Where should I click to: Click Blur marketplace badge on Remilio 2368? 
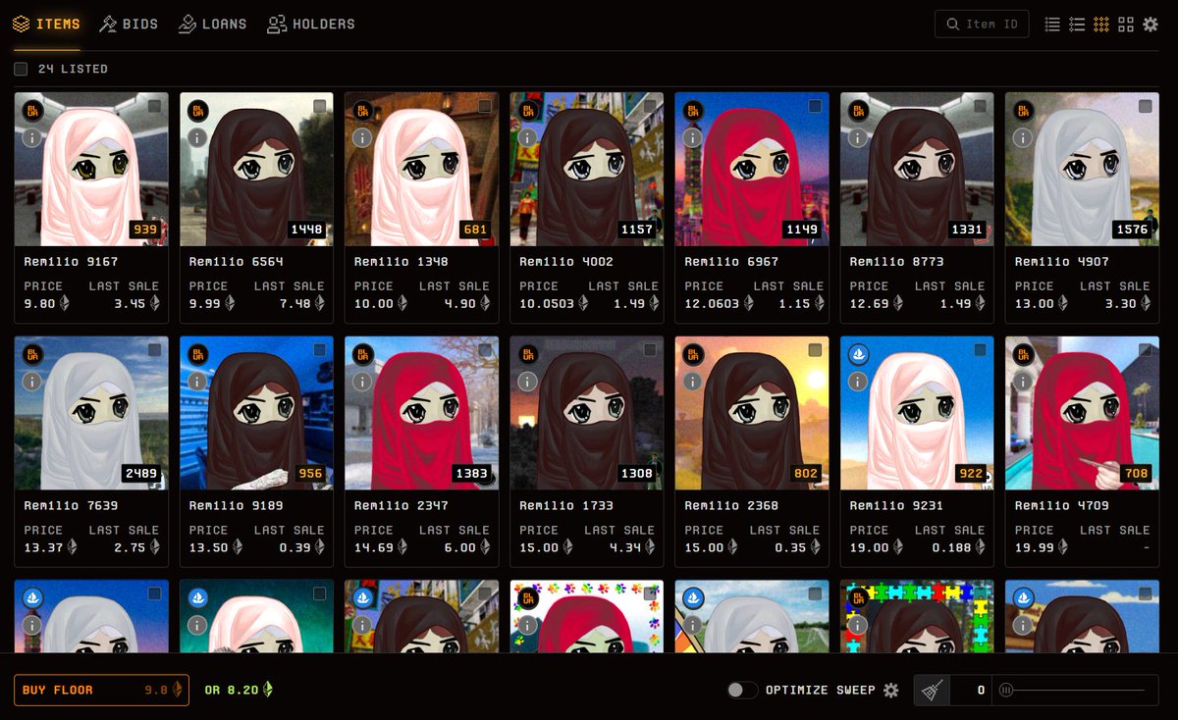[x=692, y=354]
